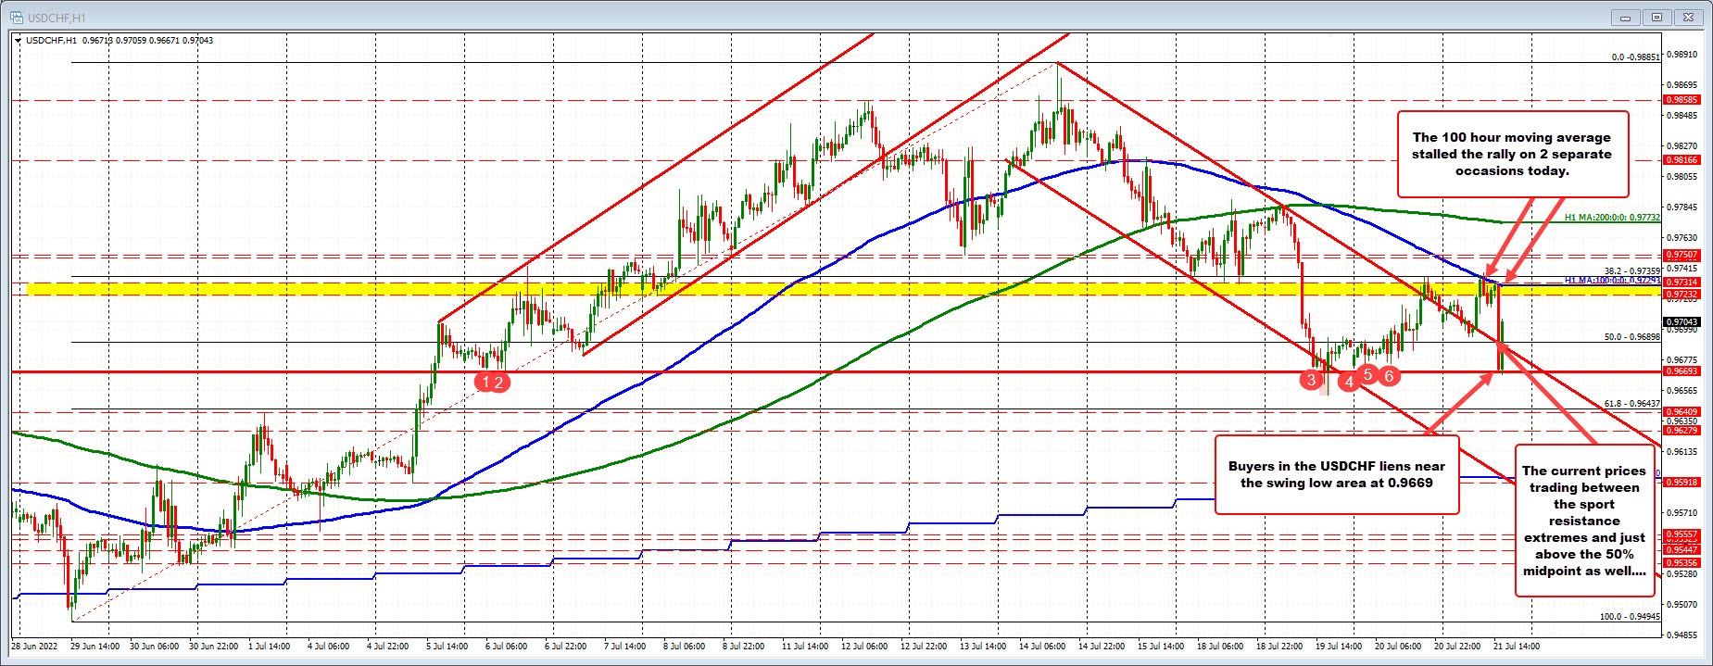Click the H1 MA:200:0:0: 0.97732 indicator label
1713x666 pixels.
(x=1613, y=218)
